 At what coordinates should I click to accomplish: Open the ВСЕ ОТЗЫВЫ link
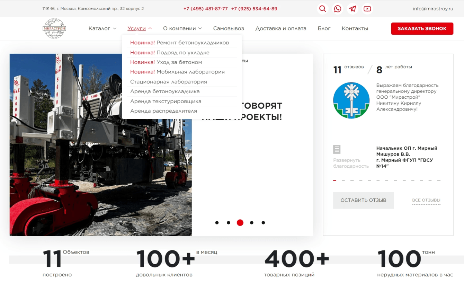tap(426, 200)
